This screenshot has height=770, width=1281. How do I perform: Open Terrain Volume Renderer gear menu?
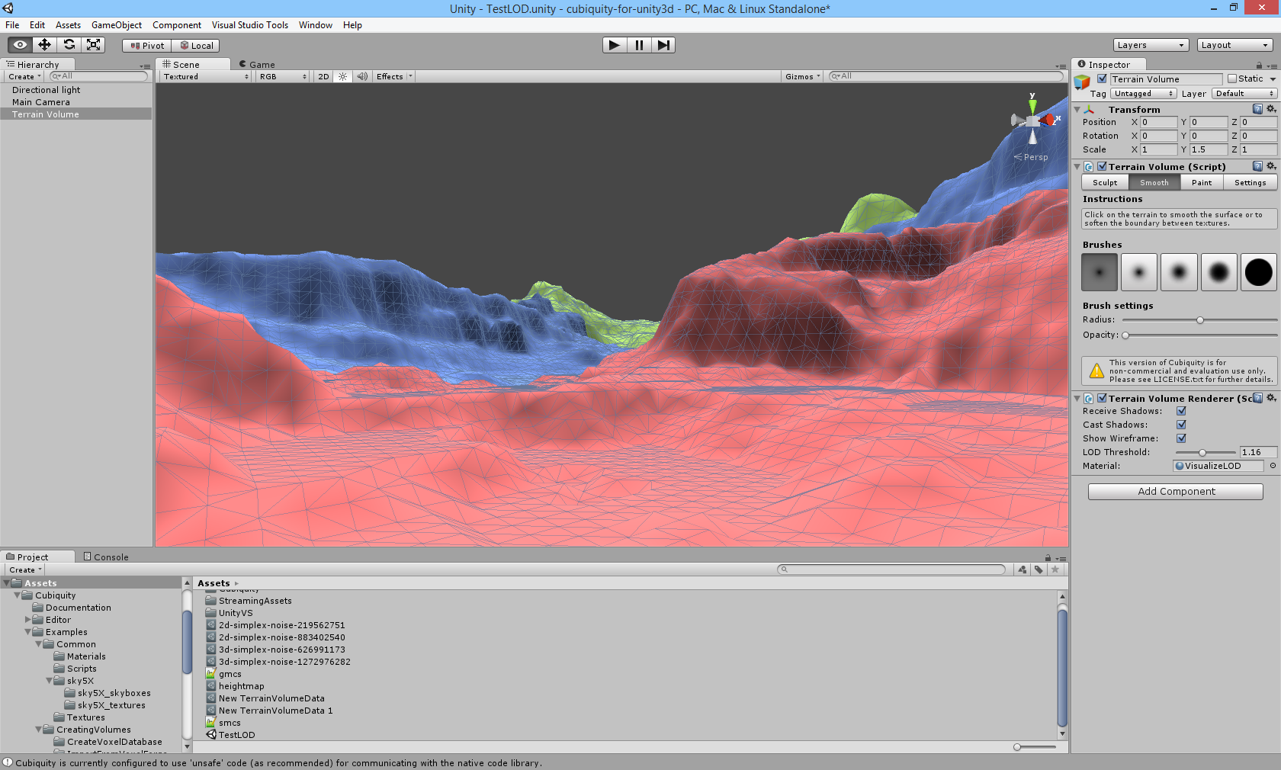tap(1271, 398)
